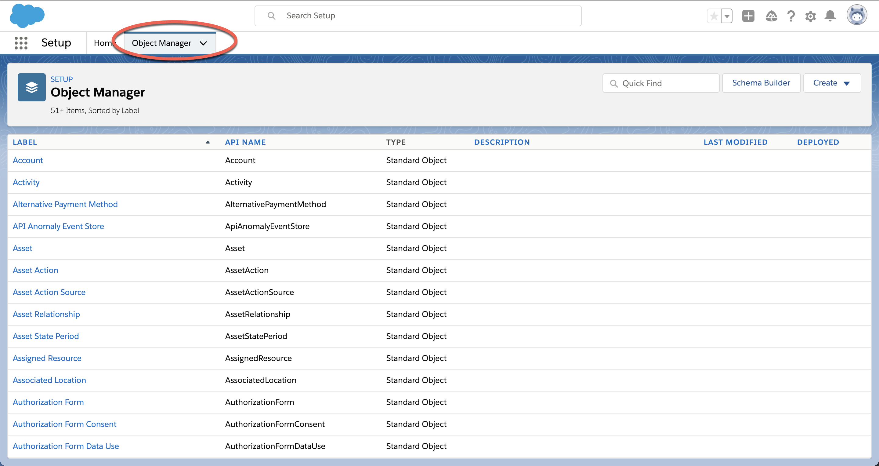Click the AssignedResource API name cell
This screenshot has width=879, height=466.
258,358
